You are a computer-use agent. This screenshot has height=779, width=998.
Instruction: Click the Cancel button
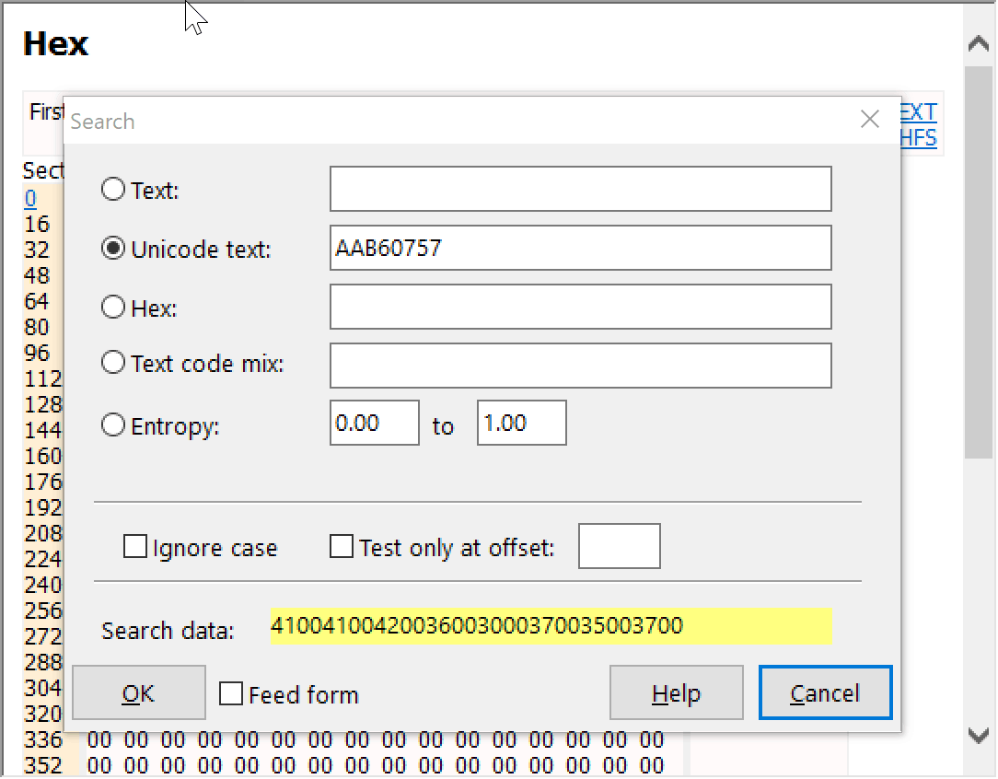pos(825,692)
